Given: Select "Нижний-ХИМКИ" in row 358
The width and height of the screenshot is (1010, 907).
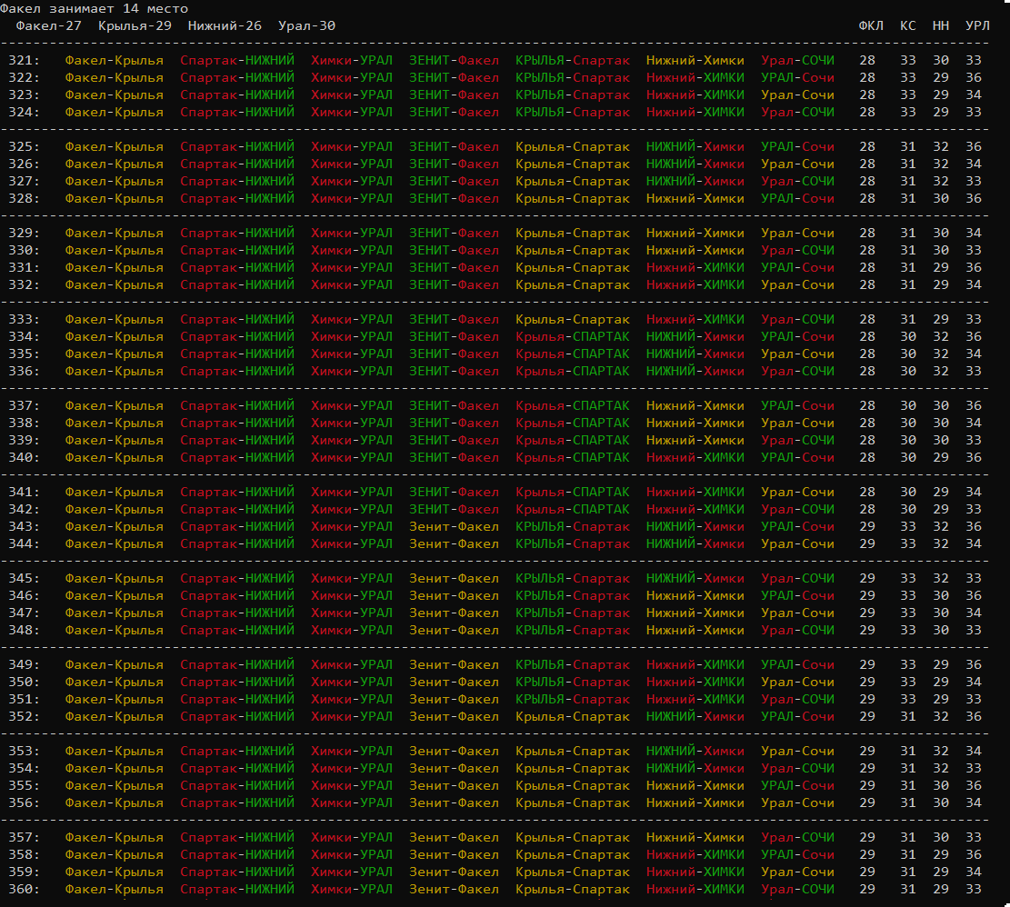Looking at the screenshot, I should tap(695, 855).
